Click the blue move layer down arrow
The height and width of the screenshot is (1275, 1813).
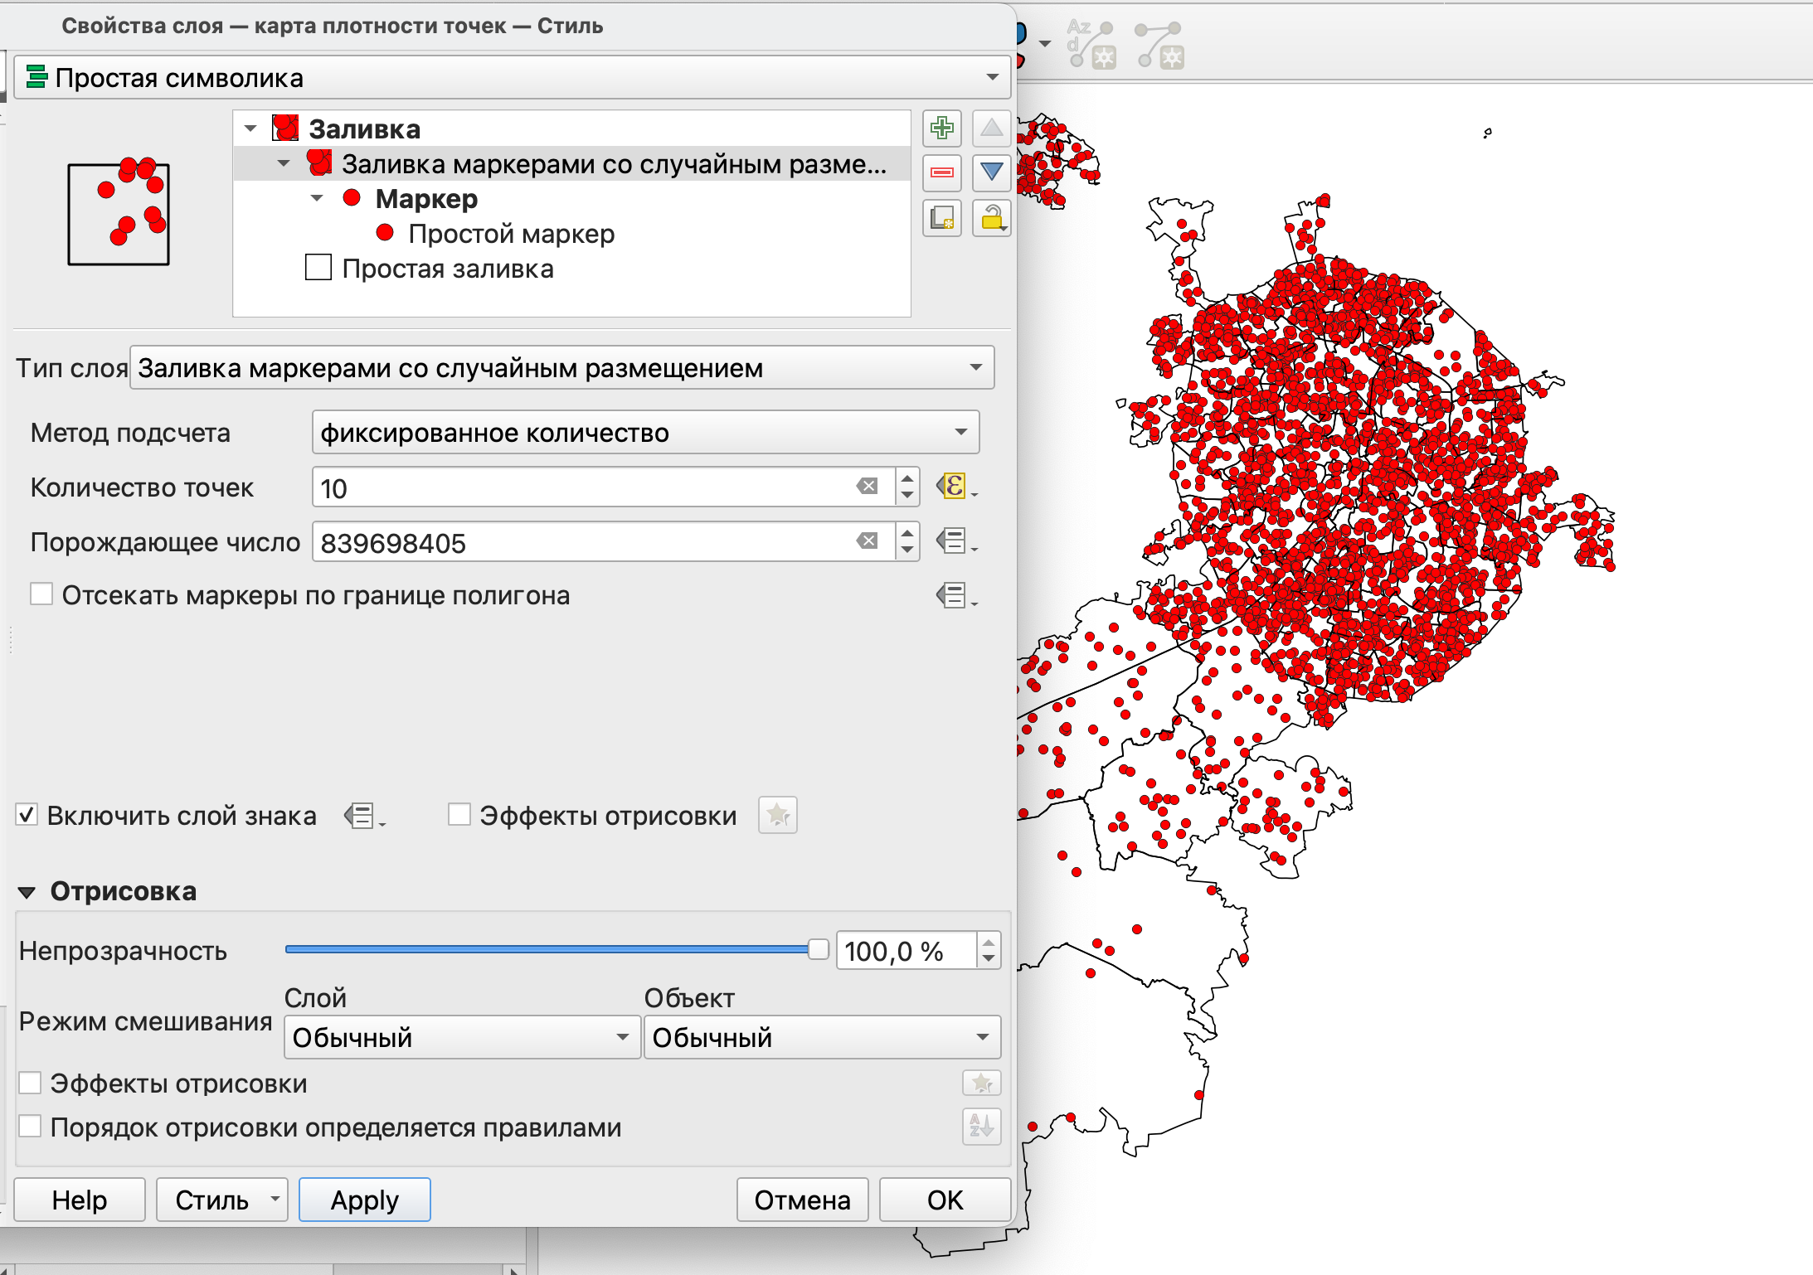pyautogui.click(x=991, y=172)
